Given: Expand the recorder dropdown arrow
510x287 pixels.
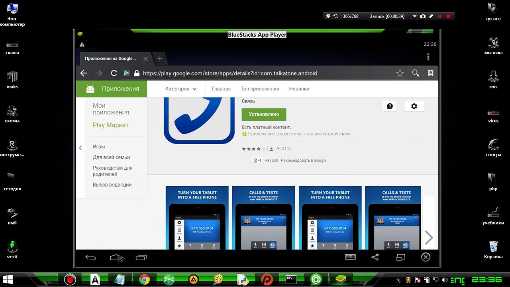Looking at the screenshot, I should 414,16.
